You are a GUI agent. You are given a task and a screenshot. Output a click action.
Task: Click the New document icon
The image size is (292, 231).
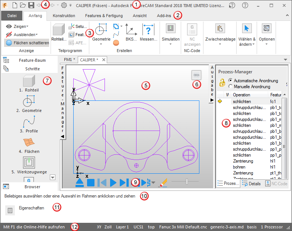pos(15,5)
